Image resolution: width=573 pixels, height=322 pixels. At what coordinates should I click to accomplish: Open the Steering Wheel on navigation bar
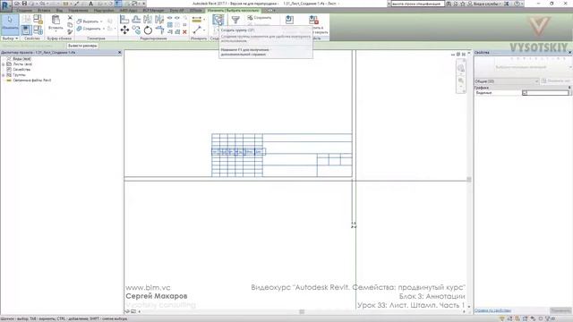[461, 68]
